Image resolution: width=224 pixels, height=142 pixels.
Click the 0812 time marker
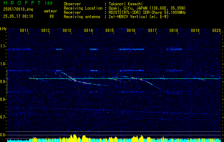coord(46,30)
